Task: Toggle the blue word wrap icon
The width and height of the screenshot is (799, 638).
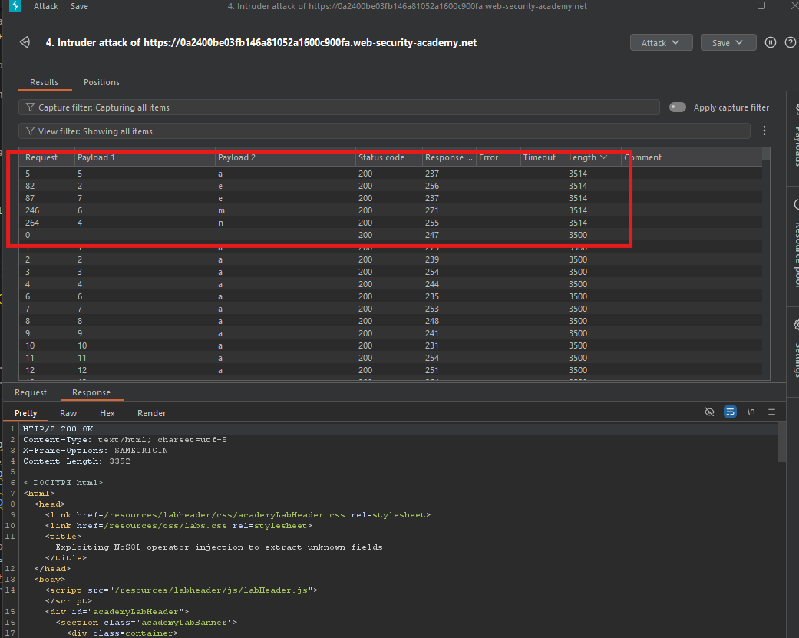Action: pyautogui.click(x=730, y=412)
